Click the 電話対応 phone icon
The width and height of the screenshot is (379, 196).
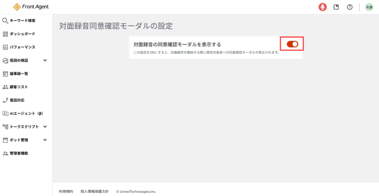pos(5,100)
